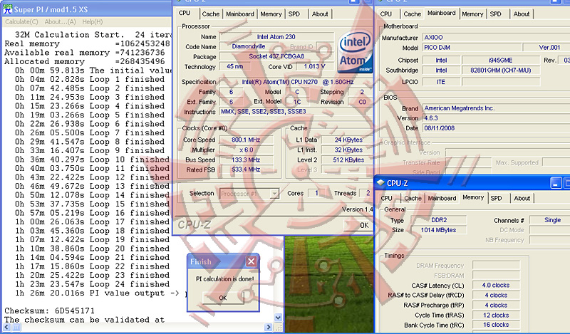
Task: Click the AXIOO manufacturer value
Action: tap(496, 38)
